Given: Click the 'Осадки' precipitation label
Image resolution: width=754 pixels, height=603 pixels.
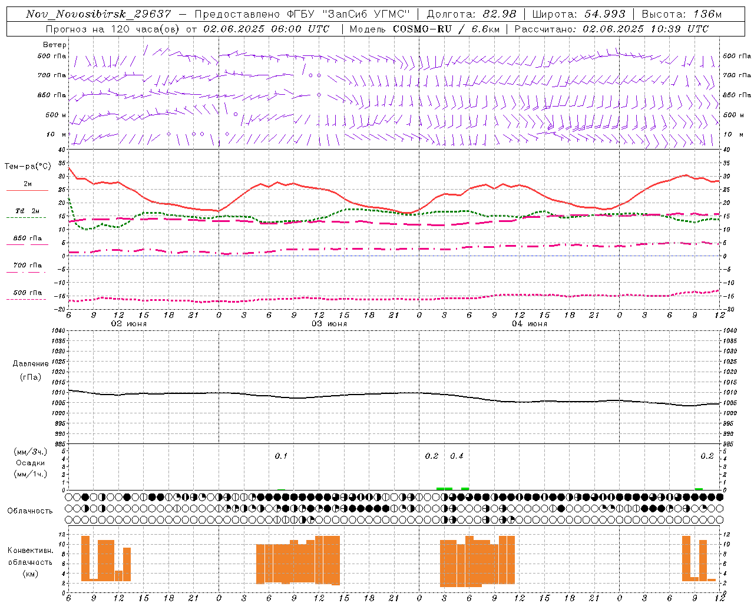Looking at the screenshot, I should [31, 463].
